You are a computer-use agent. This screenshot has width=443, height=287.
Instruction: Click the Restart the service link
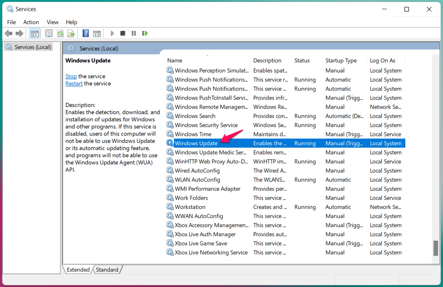[74, 84]
